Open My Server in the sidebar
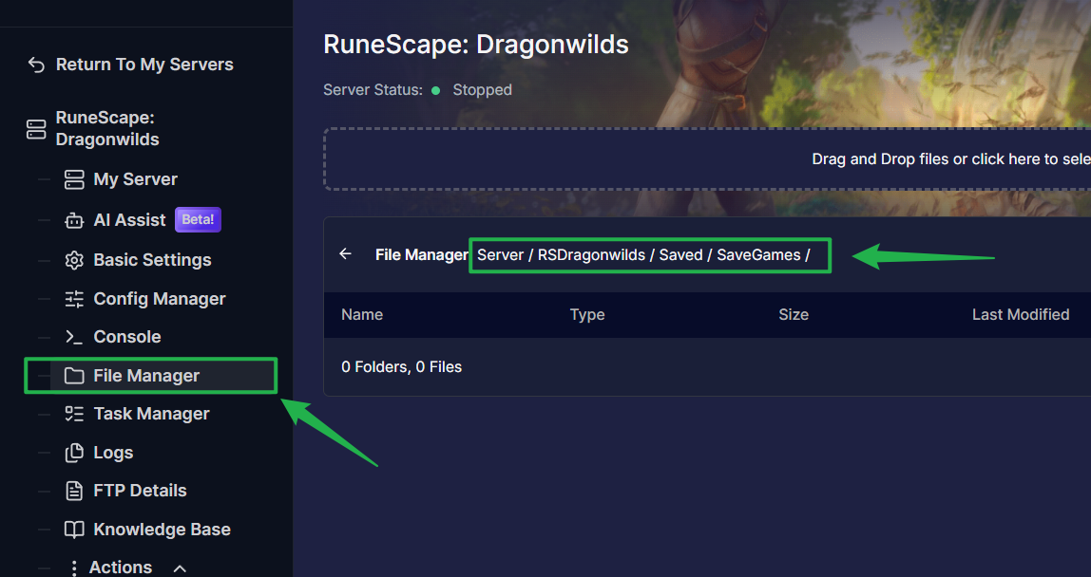This screenshot has height=577, width=1091. coord(135,179)
